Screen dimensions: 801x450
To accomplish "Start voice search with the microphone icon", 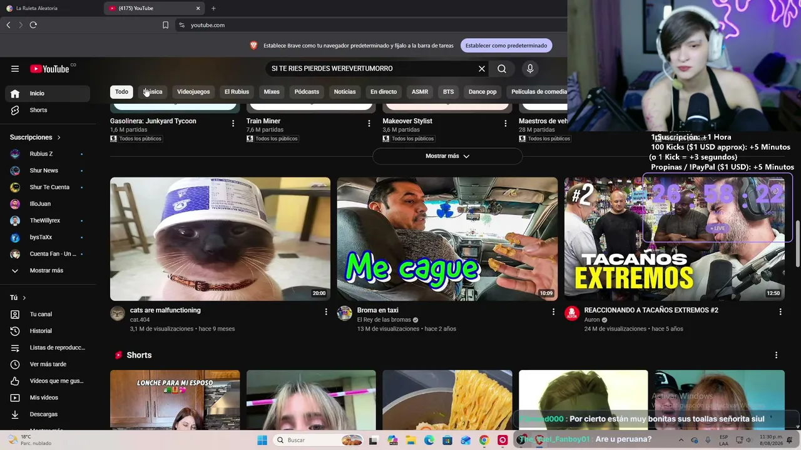I will coord(530,69).
